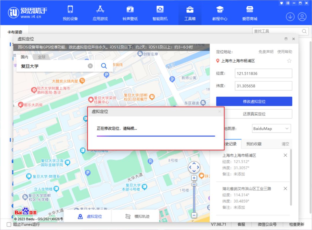Open the skin theme icon in title bar

(x=281, y=3)
